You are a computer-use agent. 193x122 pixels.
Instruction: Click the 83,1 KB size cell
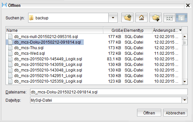pos(114,59)
